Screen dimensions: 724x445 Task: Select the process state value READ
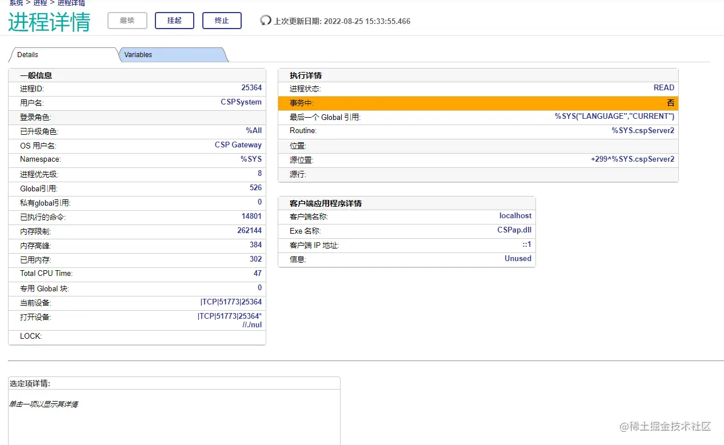(x=664, y=87)
